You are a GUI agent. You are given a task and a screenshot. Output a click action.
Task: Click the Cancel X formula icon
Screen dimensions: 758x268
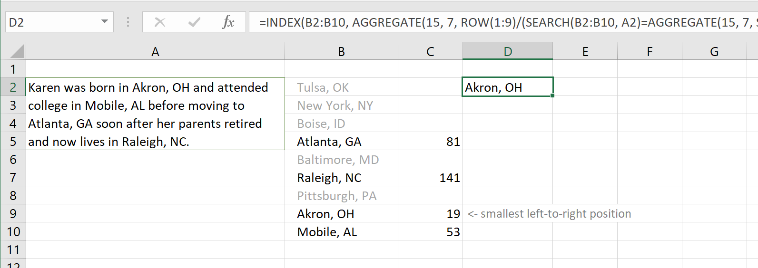[x=160, y=22]
